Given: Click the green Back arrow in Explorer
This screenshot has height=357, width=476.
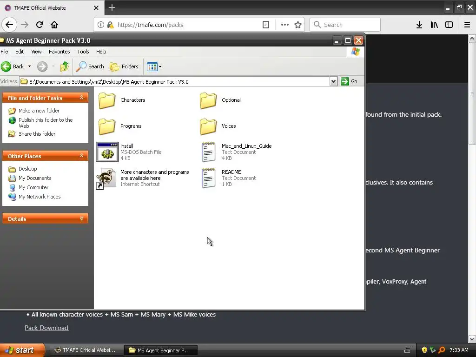Looking at the screenshot, I should pyautogui.click(x=6, y=66).
